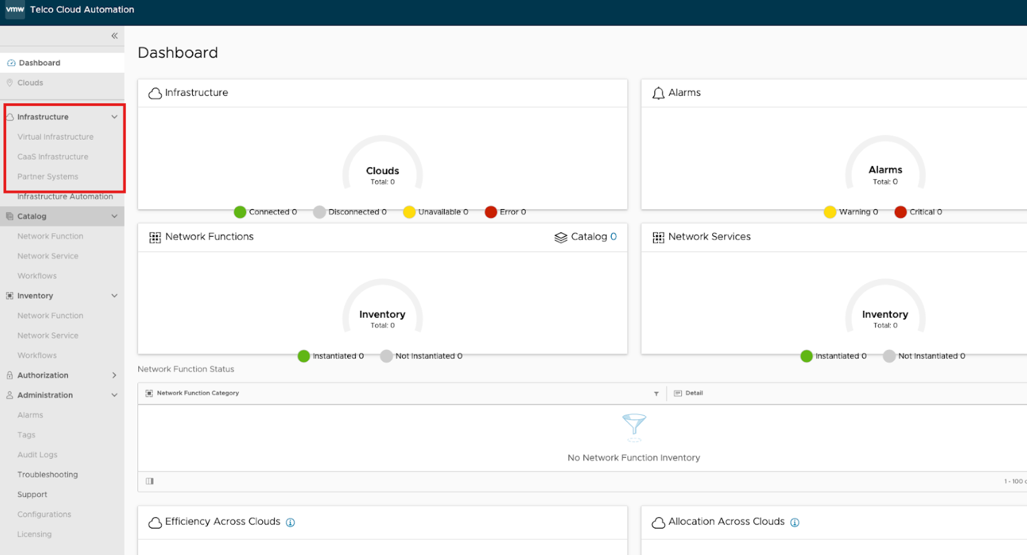Click the Detail column header

click(x=693, y=393)
